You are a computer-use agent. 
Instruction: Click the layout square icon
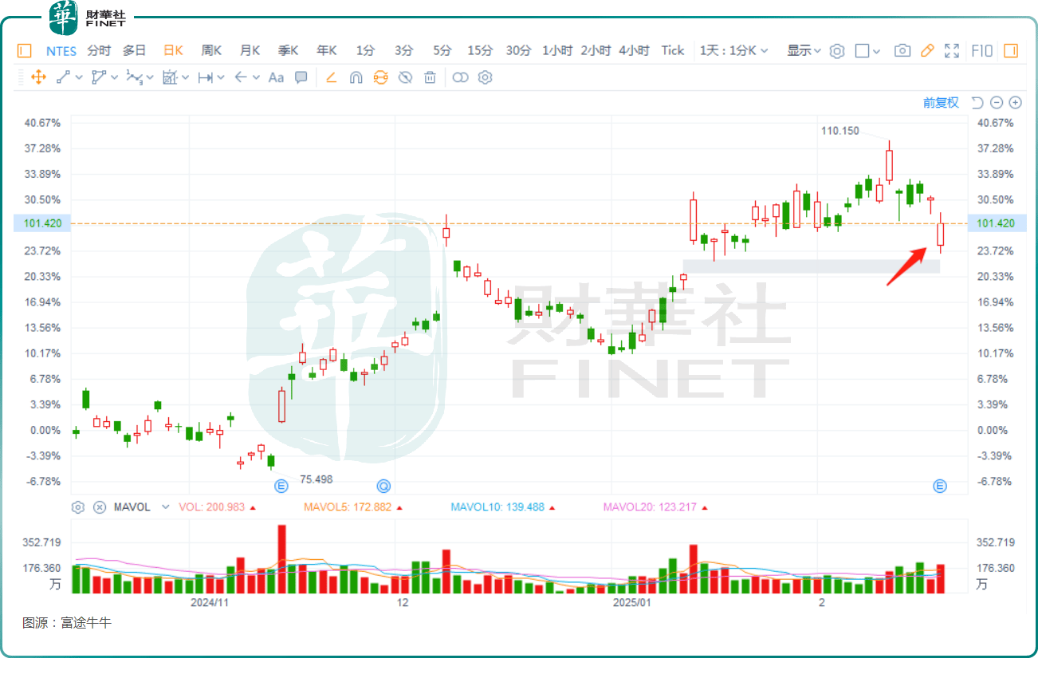862,50
